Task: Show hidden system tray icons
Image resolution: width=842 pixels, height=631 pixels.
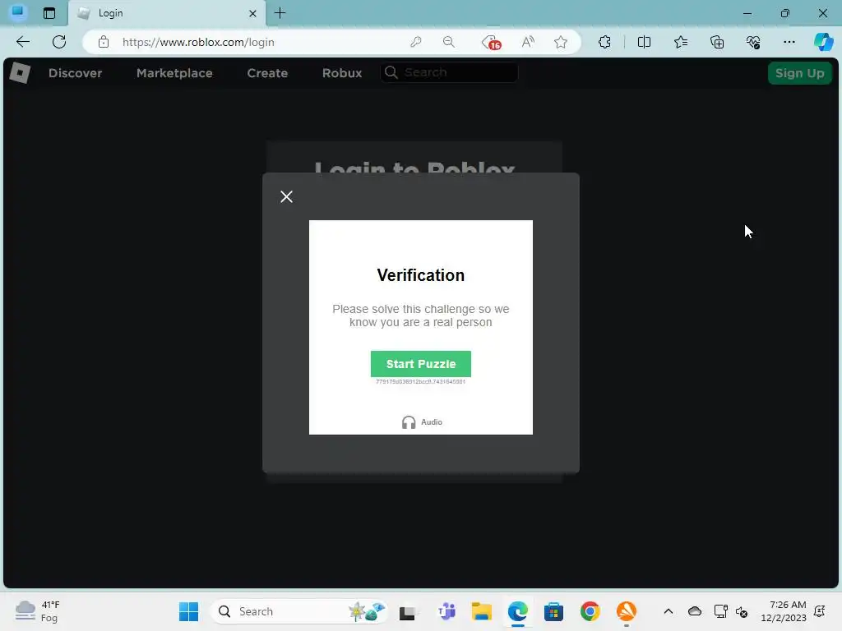Action: tap(668, 611)
